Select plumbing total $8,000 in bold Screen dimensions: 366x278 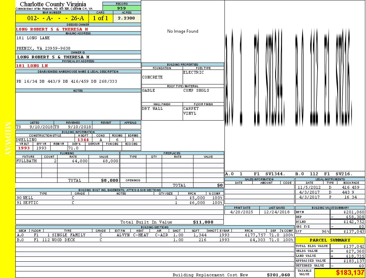click(109, 180)
